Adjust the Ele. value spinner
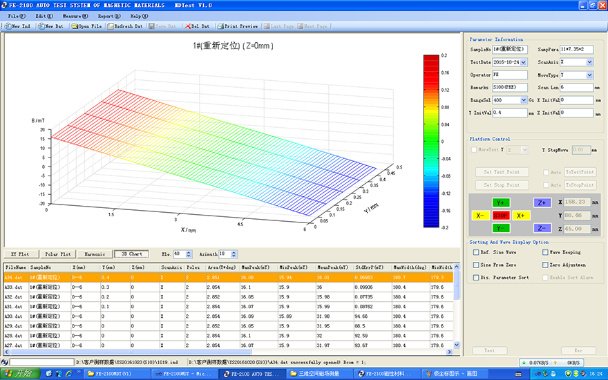This screenshot has width=608, height=380. [189, 254]
